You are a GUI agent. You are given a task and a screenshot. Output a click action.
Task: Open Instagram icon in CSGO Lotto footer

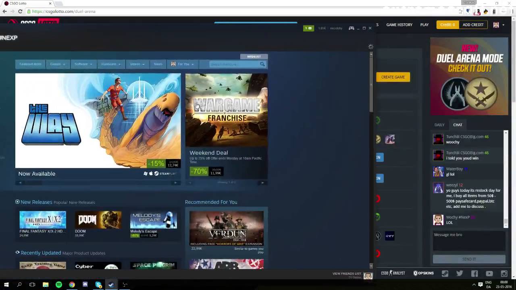[x=504, y=273]
